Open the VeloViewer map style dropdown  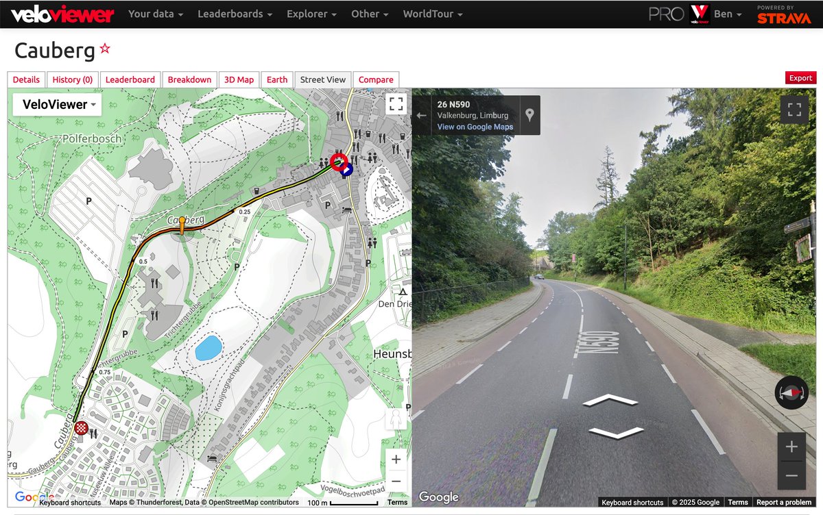[x=57, y=104]
